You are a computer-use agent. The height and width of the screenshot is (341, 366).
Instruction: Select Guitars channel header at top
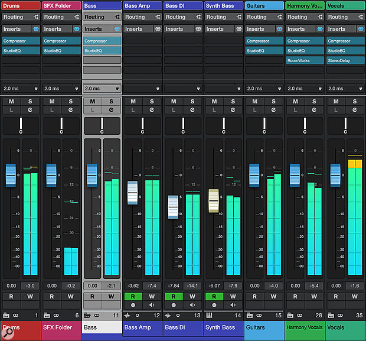[264, 5]
